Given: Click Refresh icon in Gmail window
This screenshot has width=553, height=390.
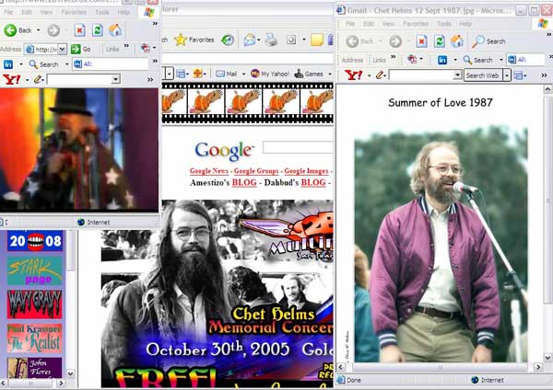Looking at the screenshot, I should click(x=439, y=41).
